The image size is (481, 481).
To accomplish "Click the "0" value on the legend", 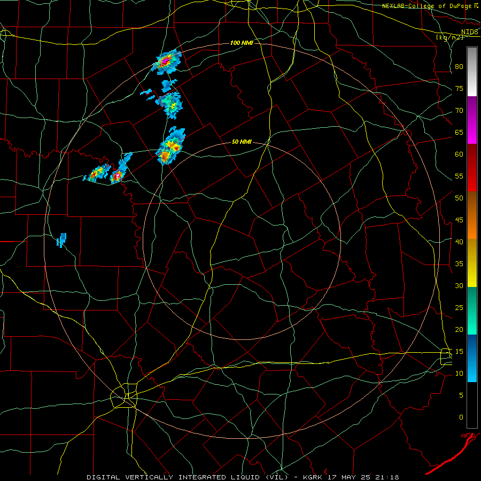I will pos(461,417).
